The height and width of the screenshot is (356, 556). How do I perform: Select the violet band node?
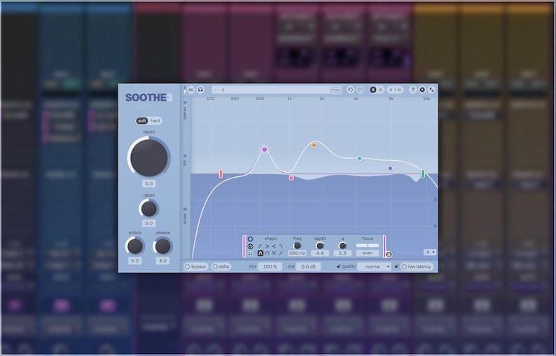[x=391, y=169]
